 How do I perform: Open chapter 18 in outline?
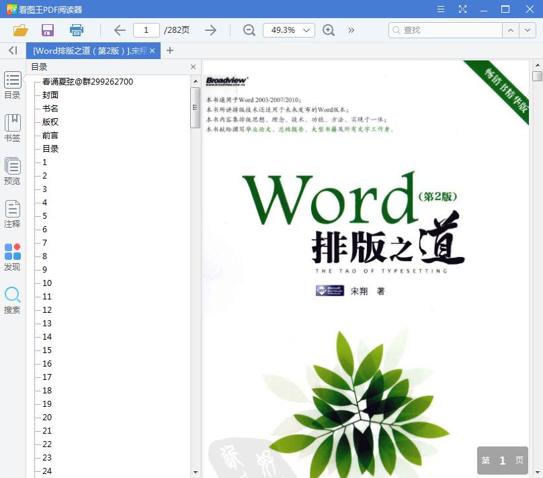point(47,390)
